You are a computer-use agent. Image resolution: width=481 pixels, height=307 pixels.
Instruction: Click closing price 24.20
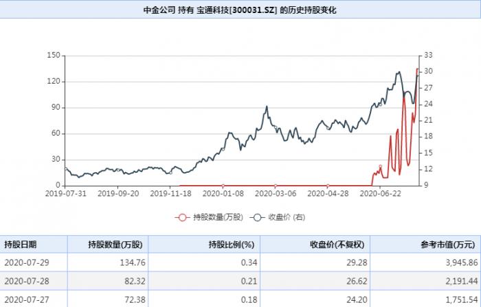357,299
